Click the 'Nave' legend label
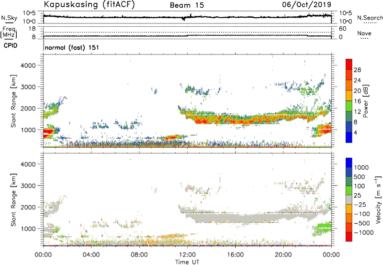The width and height of the screenshot is (383, 265). click(364, 33)
